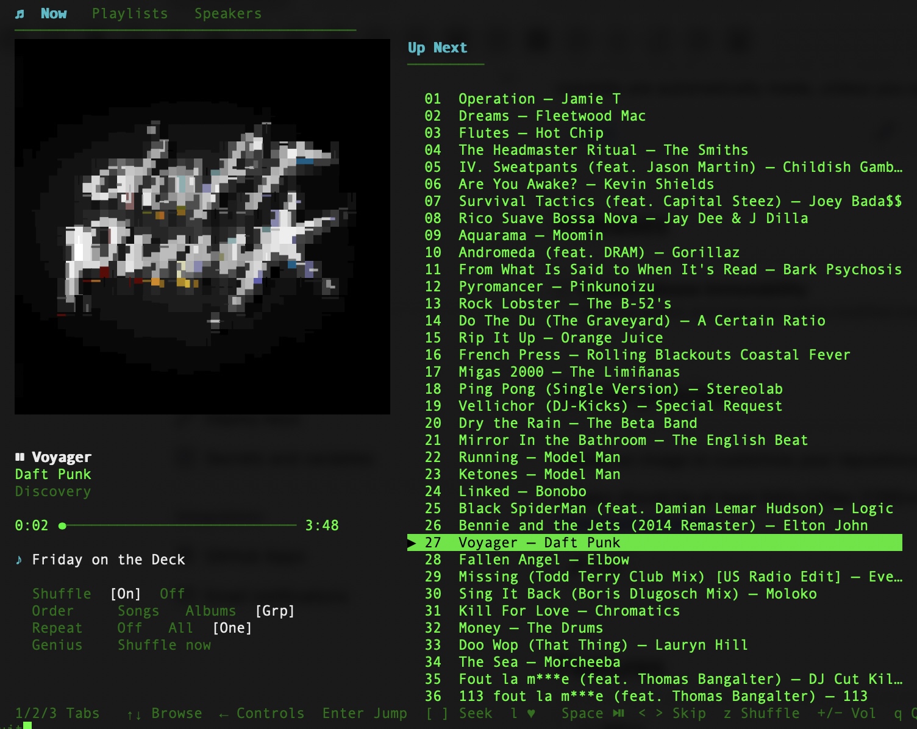This screenshot has height=729, width=917.
Task: Select queue row Flutes — Hot Chip
Action: coord(655,133)
